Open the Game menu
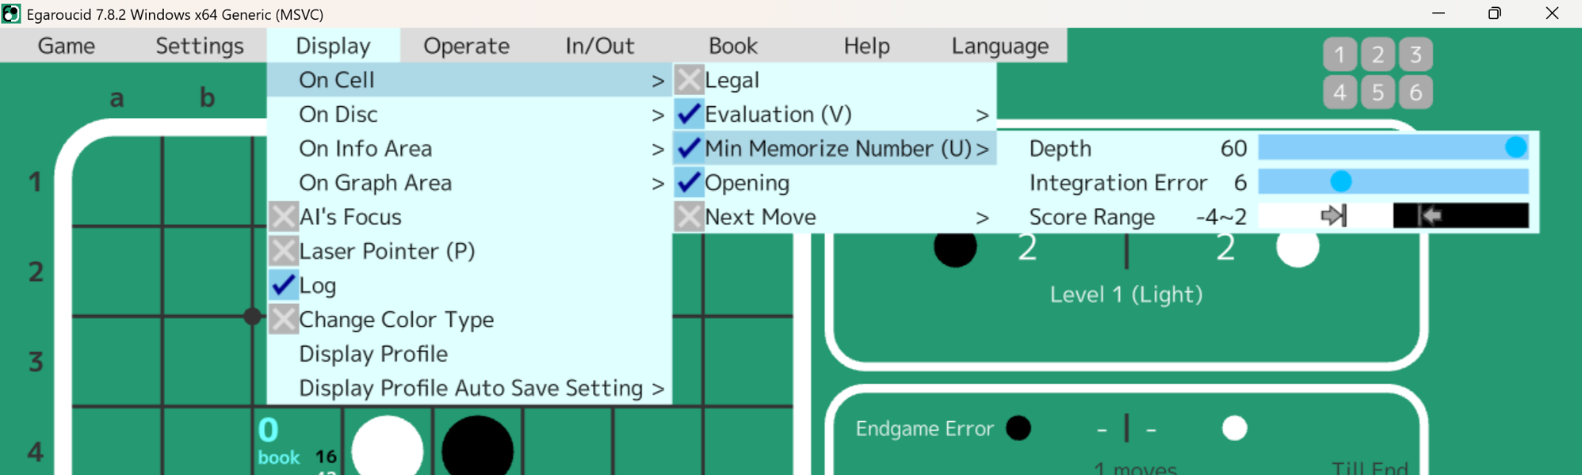The height and width of the screenshot is (475, 1582). [x=67, y=46]
